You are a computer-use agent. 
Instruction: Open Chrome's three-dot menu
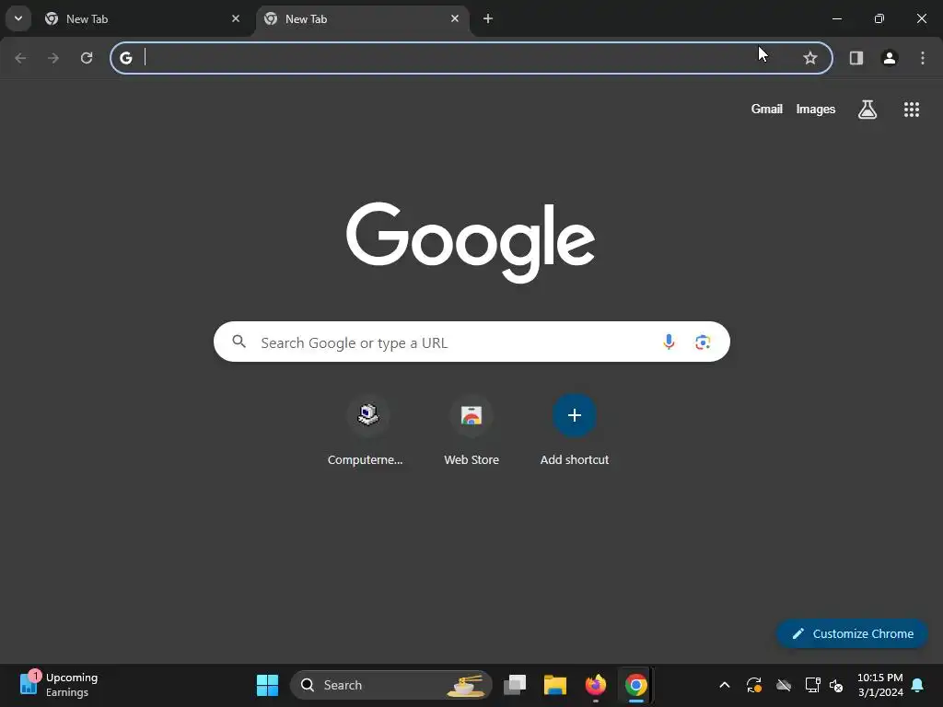pos(923,58)
